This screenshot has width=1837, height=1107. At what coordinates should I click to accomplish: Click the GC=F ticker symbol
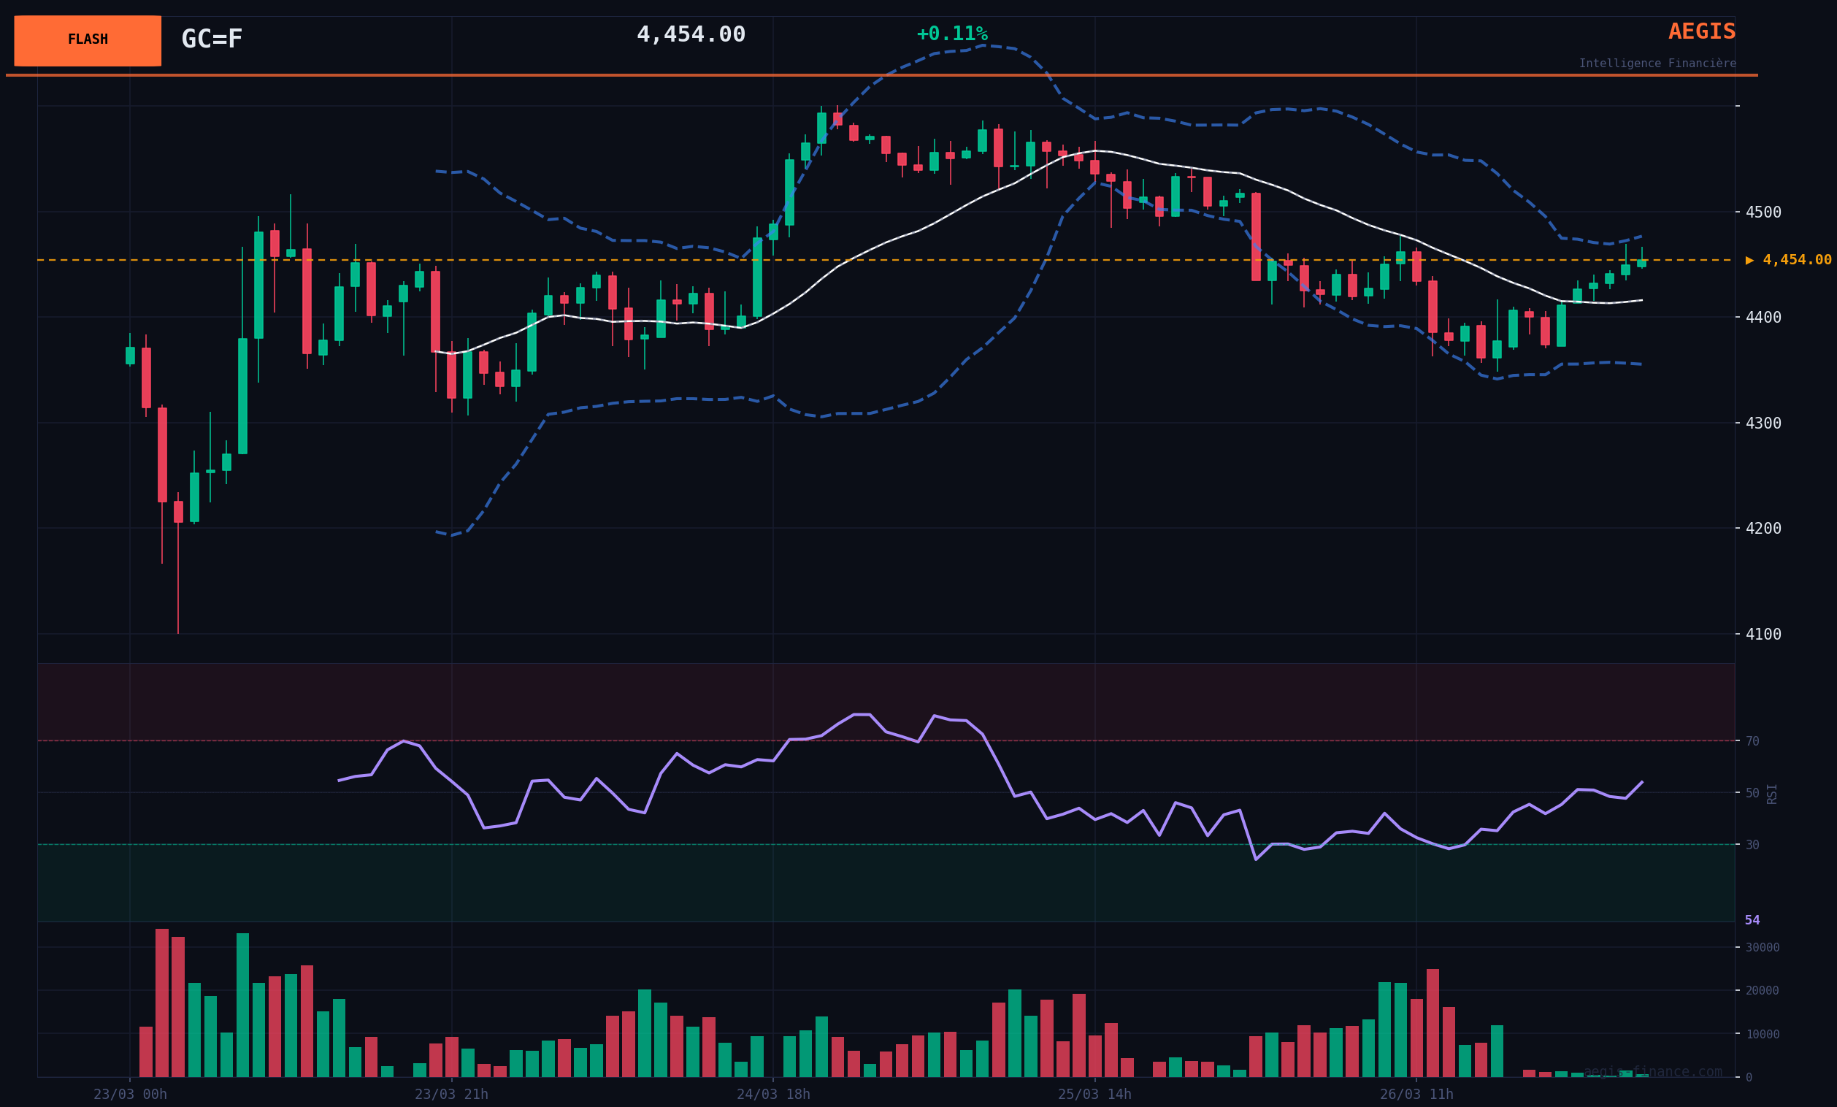click(212, 39)
